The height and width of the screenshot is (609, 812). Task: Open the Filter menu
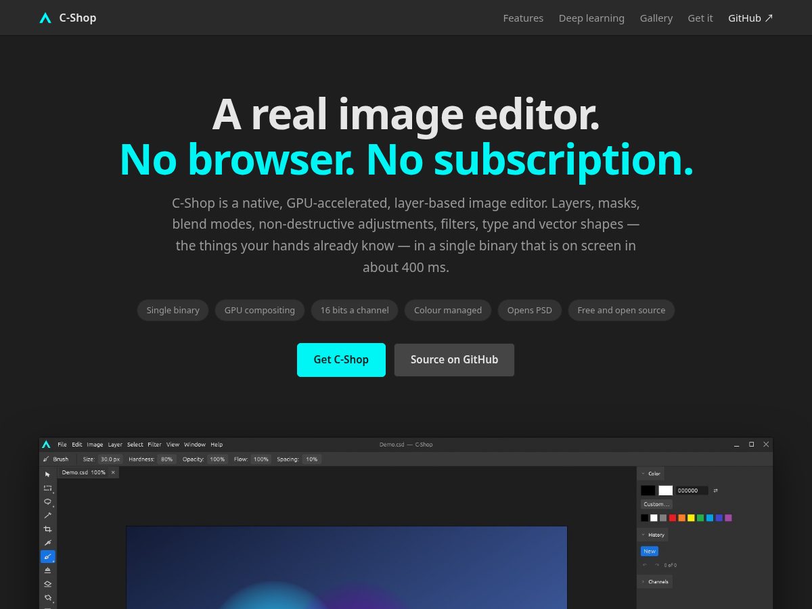tap(155, 445)
